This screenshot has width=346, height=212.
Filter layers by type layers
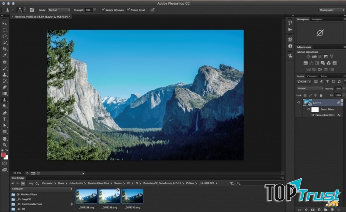(x=327, y=82)
